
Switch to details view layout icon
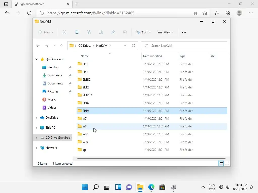click(x=221, y=163)
